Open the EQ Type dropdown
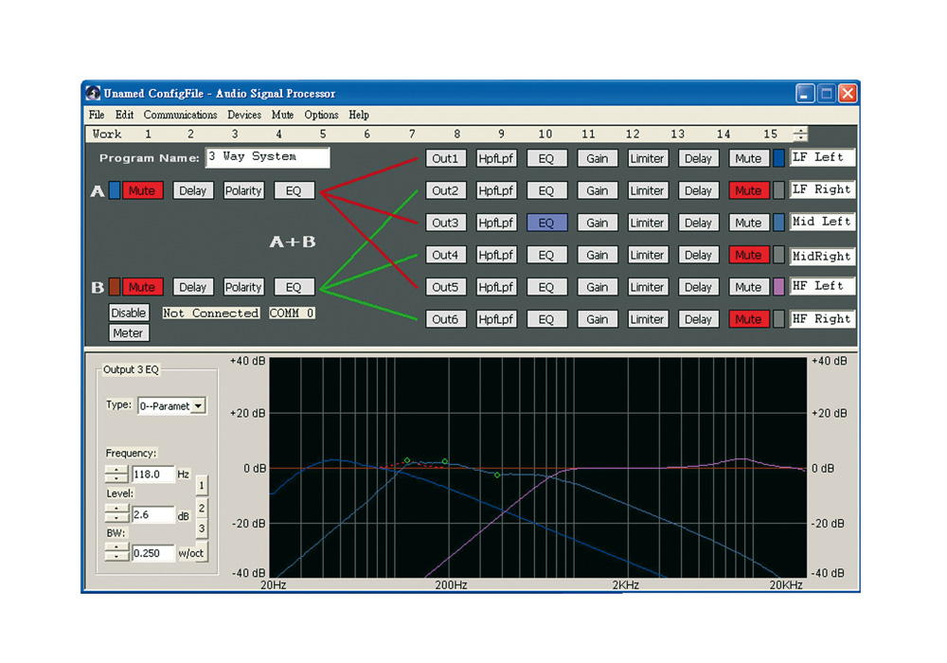 point(198,405)
